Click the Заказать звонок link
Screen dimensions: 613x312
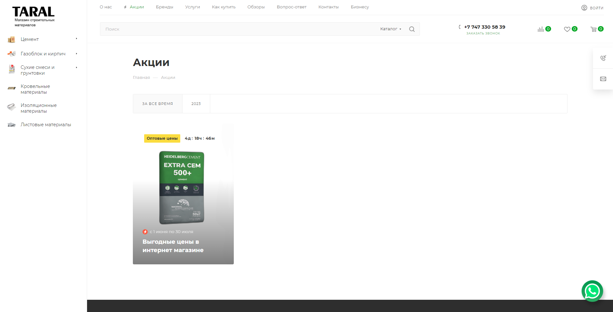(x=483, y=33)
